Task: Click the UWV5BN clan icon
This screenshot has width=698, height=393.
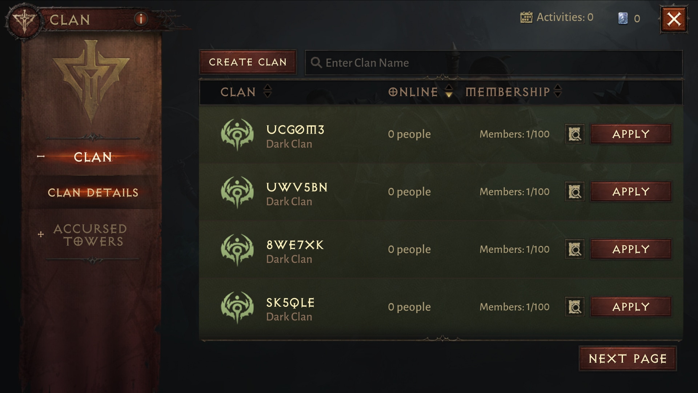Action: pyautogui.click(x=236, y=192)
